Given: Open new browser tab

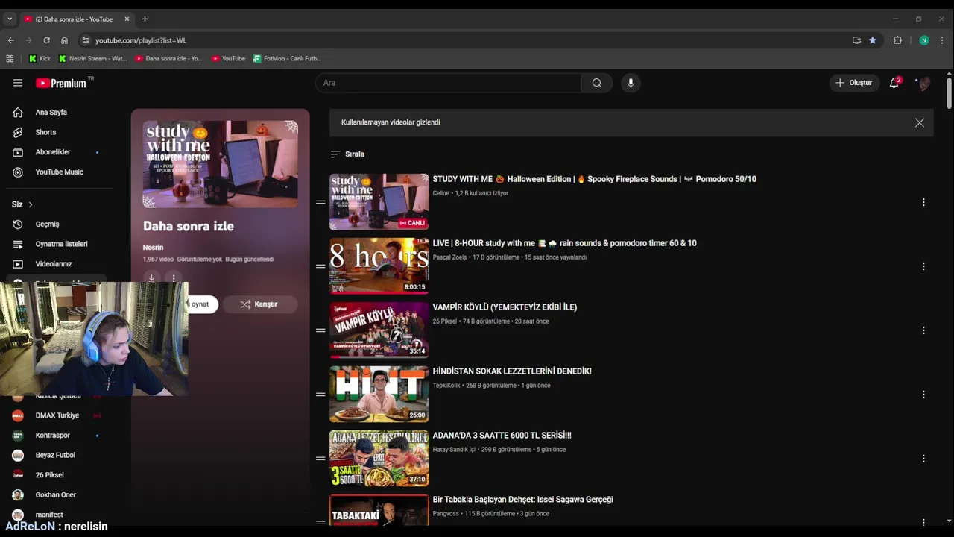Looking at the screenshot, I should coord(145,19).
